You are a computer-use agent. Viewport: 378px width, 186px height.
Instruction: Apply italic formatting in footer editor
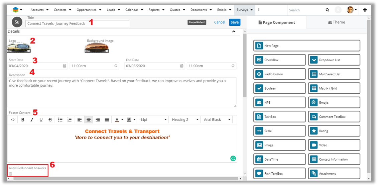coord(32,120)
